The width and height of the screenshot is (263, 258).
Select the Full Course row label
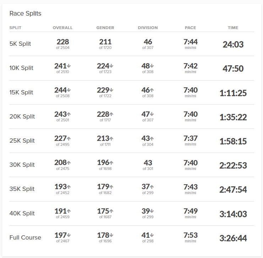pos(25,238)
